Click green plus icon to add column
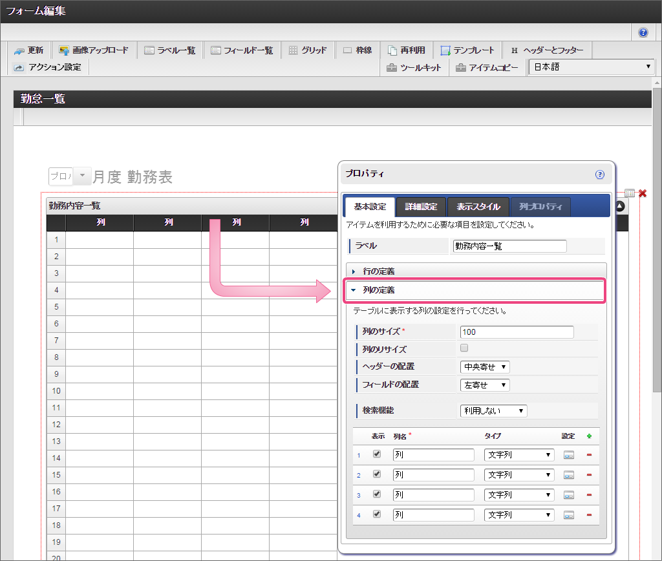This screenshot has height=561, width=662. pos(588,436)
